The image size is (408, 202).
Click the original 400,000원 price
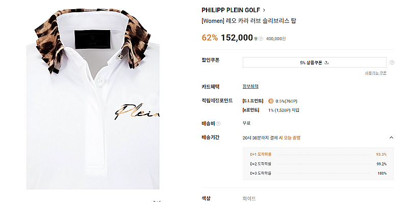click(x=276, y=39)
